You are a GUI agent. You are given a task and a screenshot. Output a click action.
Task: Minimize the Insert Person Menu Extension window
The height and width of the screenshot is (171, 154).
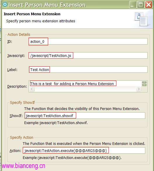[x=133, y=5]
